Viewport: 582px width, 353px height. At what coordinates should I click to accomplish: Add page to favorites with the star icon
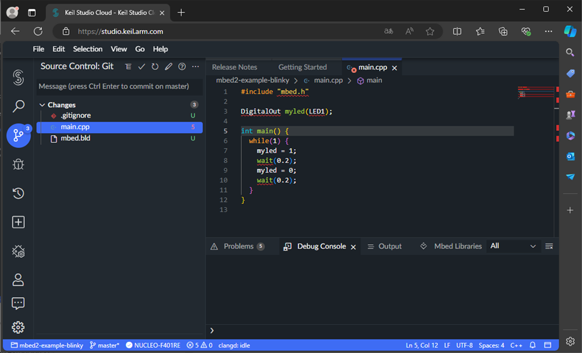click(x=430, y=31)
